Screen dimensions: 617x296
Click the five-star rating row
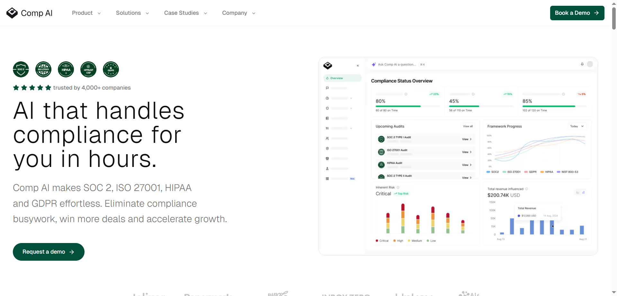32,88
